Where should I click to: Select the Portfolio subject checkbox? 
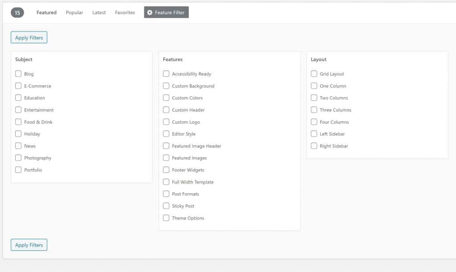click(18, 170)
